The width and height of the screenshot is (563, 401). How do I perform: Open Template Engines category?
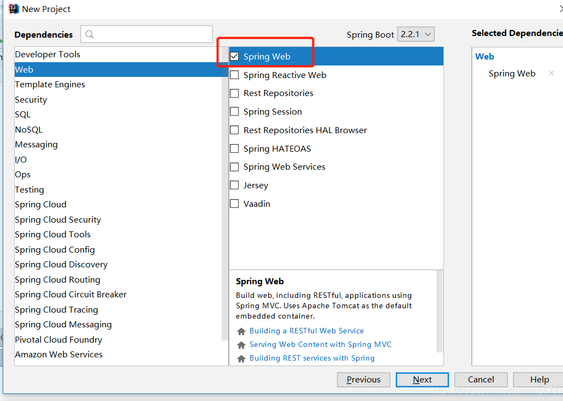tap(118, 84)
